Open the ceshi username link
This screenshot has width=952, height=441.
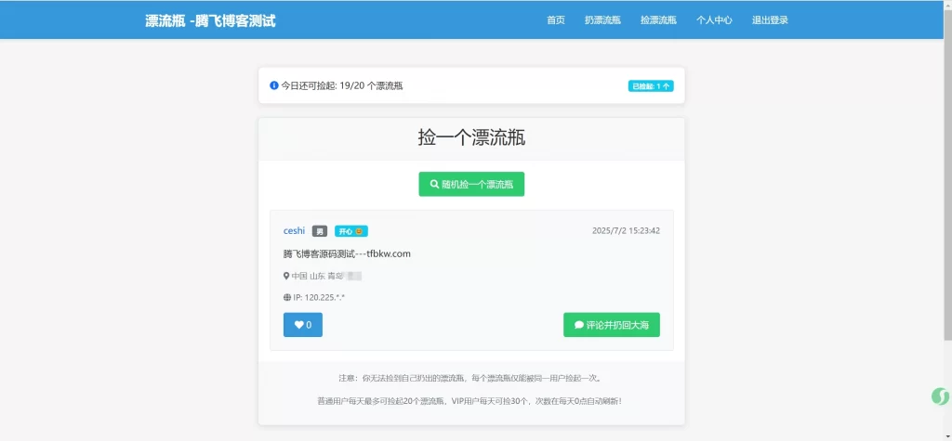click(x=294, y=231)
